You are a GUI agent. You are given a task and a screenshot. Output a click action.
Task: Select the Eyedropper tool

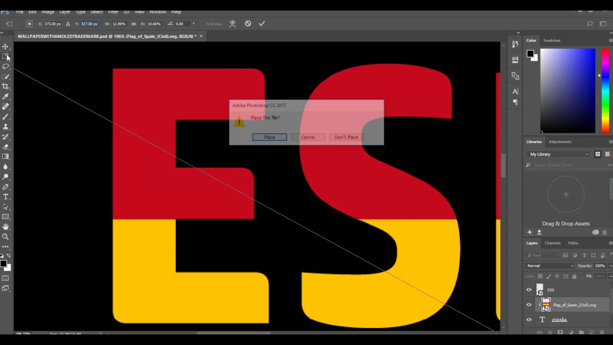point(5,97)
